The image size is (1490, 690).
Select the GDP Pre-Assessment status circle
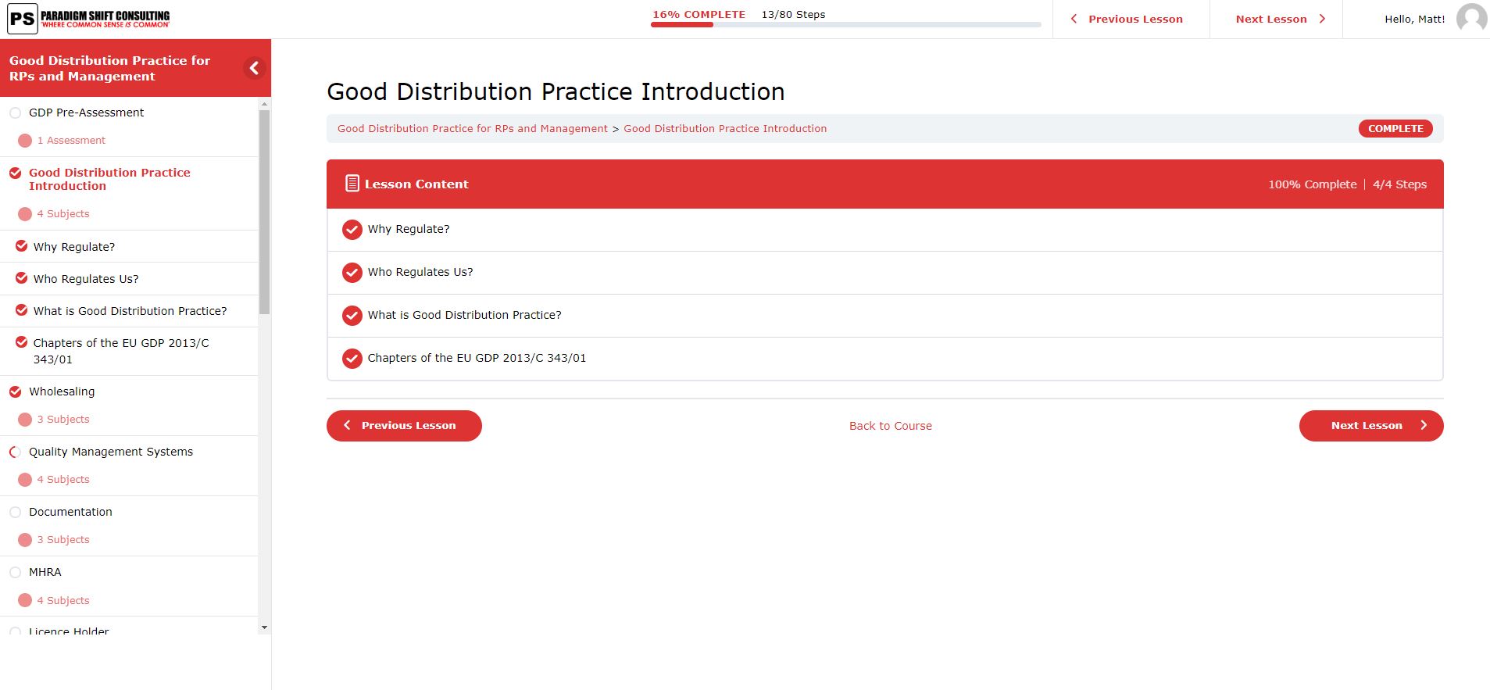click(x=16, y=113)
